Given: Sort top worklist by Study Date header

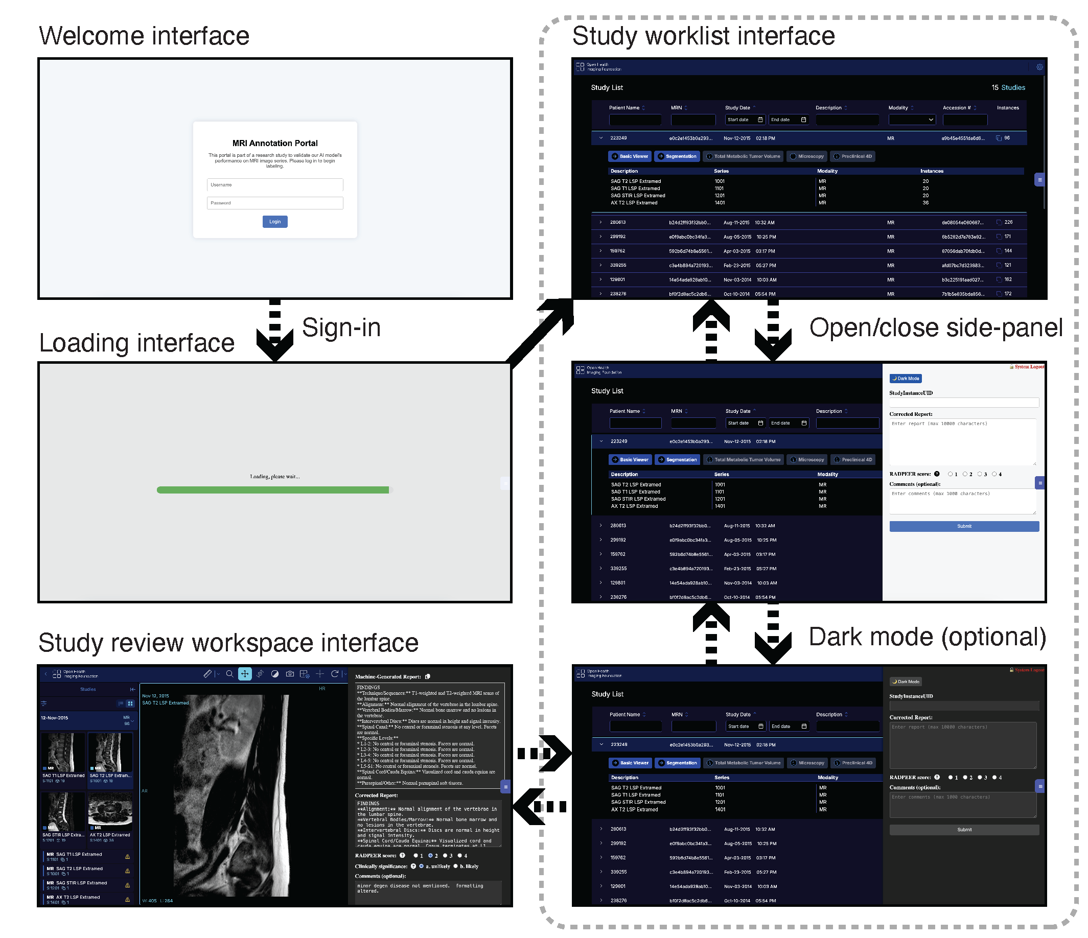Looking at the screenshot, I should [x=740, y=108].
